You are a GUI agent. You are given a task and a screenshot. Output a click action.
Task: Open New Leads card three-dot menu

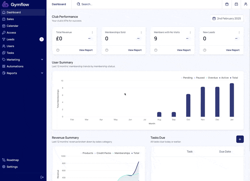point(239,33)
